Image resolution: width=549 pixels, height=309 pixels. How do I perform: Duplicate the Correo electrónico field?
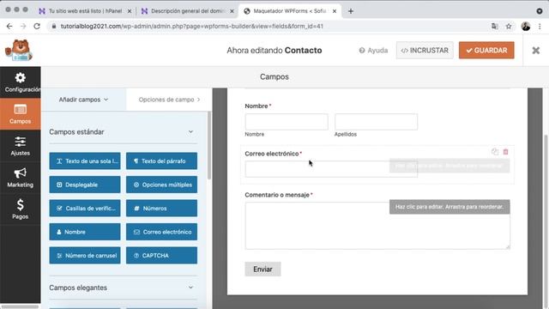coord(495,152)
